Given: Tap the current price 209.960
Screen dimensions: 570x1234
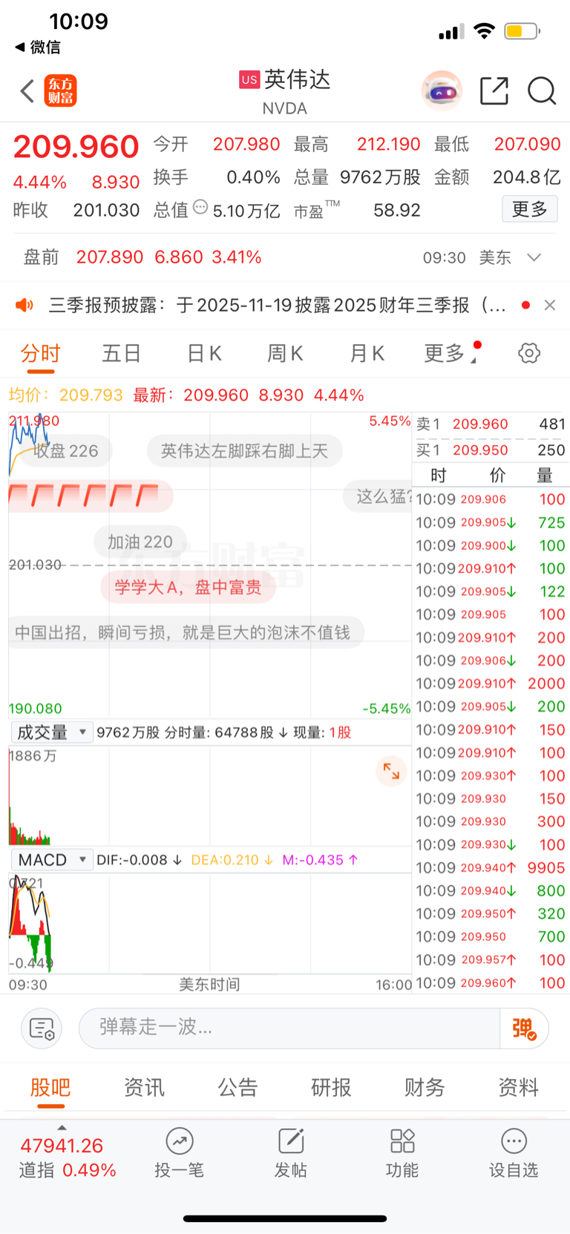Looking at the screenshot, I should point(76,147).
